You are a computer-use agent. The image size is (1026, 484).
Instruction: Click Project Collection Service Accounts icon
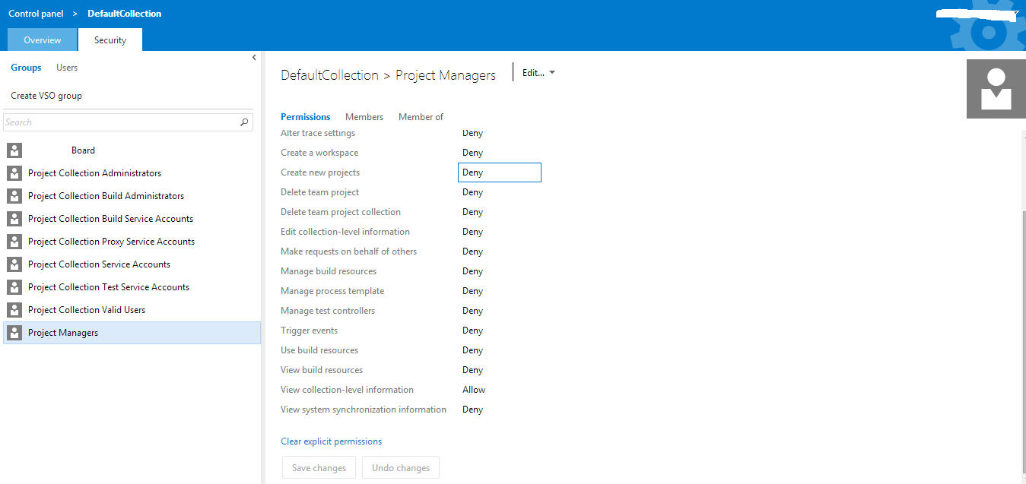[x=14, y=264]
